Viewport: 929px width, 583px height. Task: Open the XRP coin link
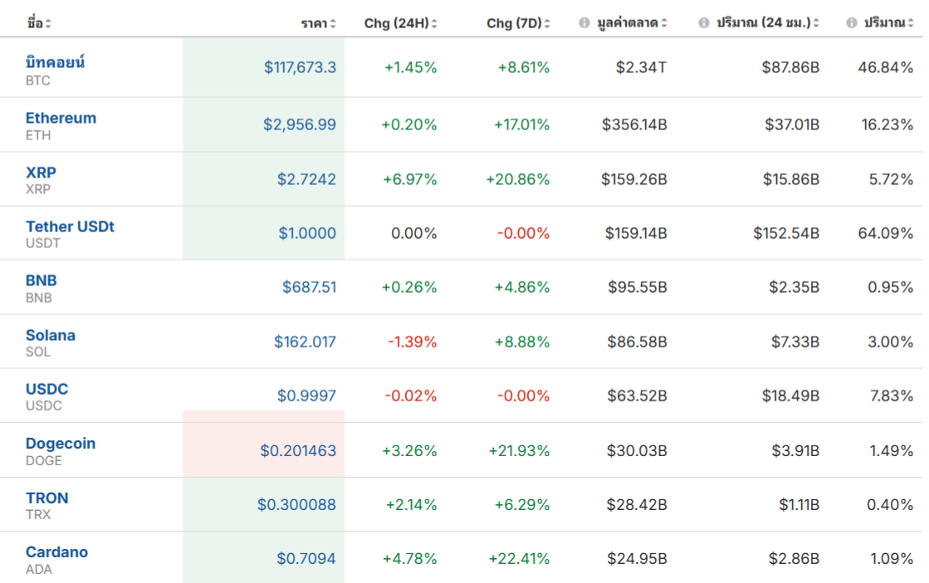point(41,172)
